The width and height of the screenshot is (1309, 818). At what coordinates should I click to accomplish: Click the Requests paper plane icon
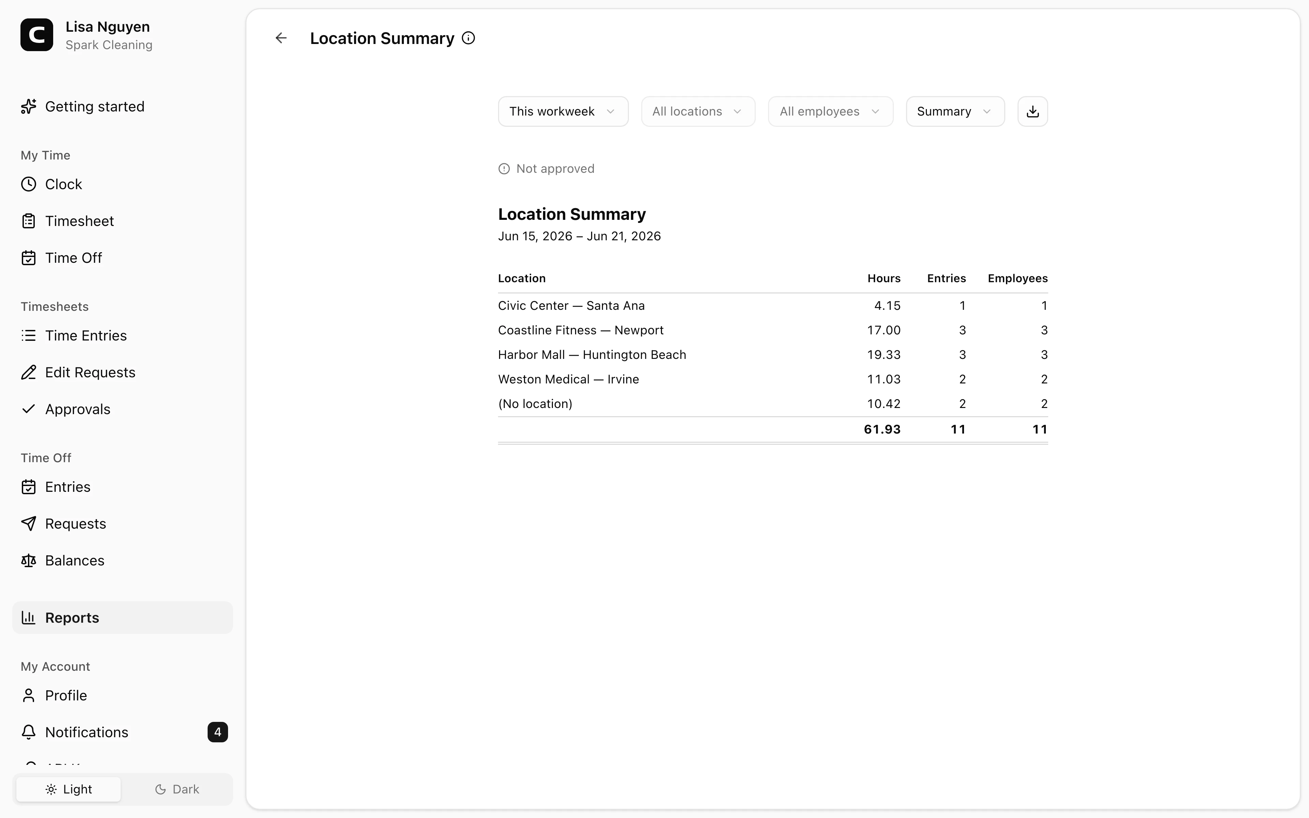pyautogui.click(x=29, y=524)
